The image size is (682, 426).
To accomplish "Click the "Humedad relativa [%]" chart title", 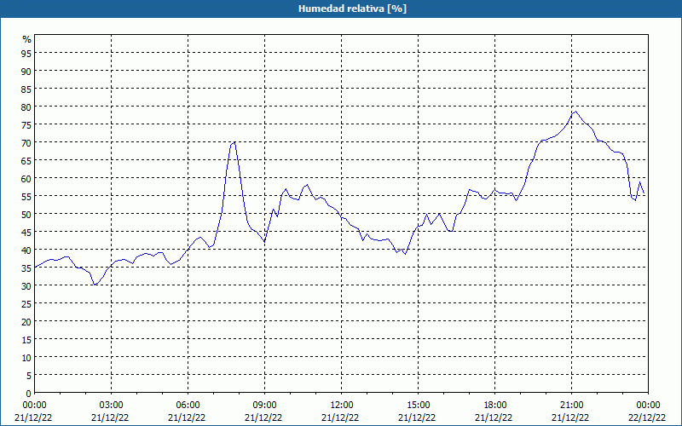I will pos(352,9).
